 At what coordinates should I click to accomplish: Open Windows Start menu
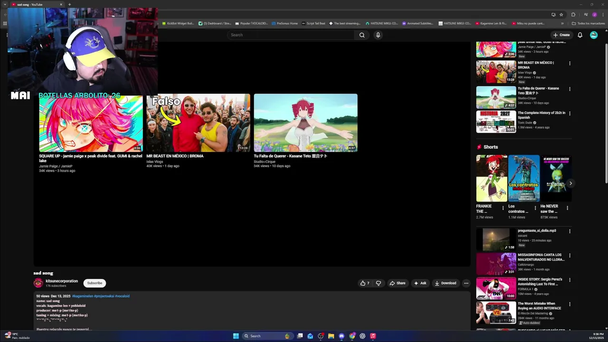[x=236, y=336]
